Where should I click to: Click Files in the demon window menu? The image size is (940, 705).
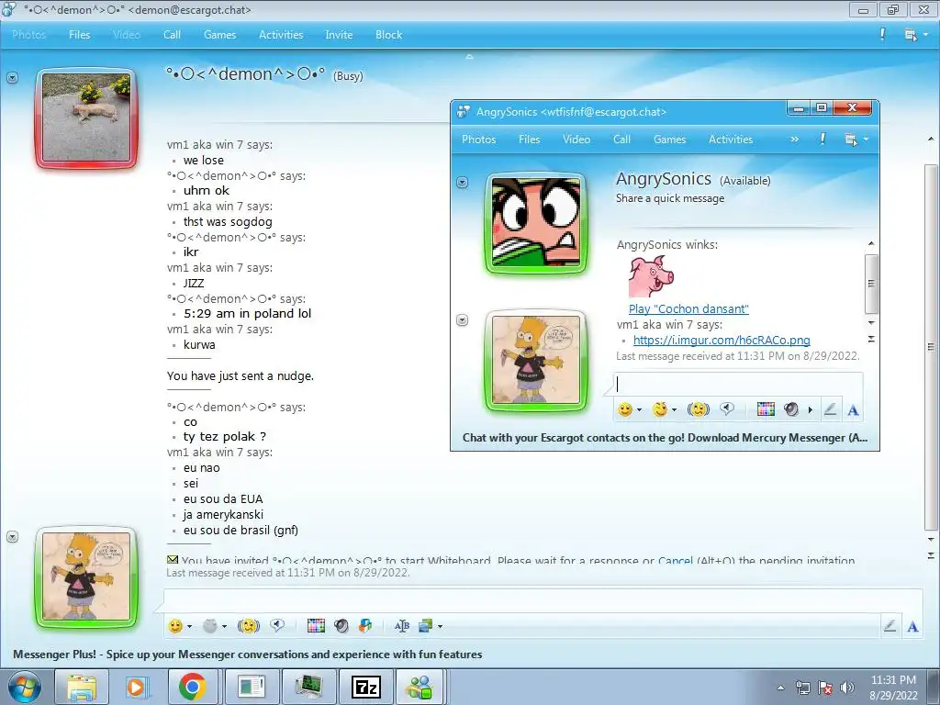point(79,35)
